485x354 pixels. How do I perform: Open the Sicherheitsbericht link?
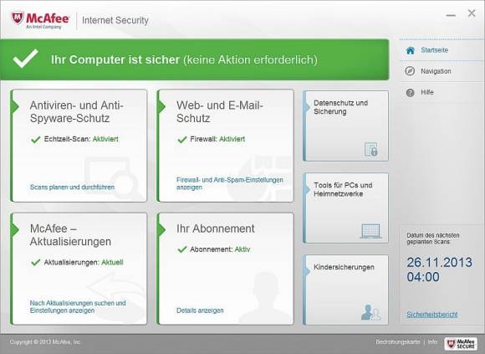[x=431, y=315]
